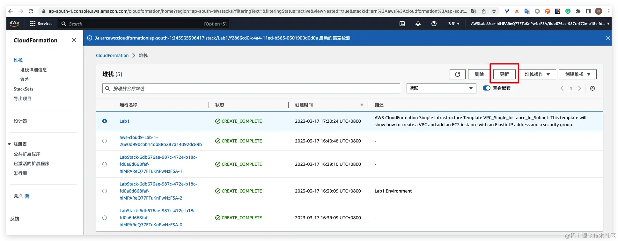Close the CloudFormation side navigation panel
Image resolution: width=618 pixels, height=241 pixels.
tap(74, 40)
